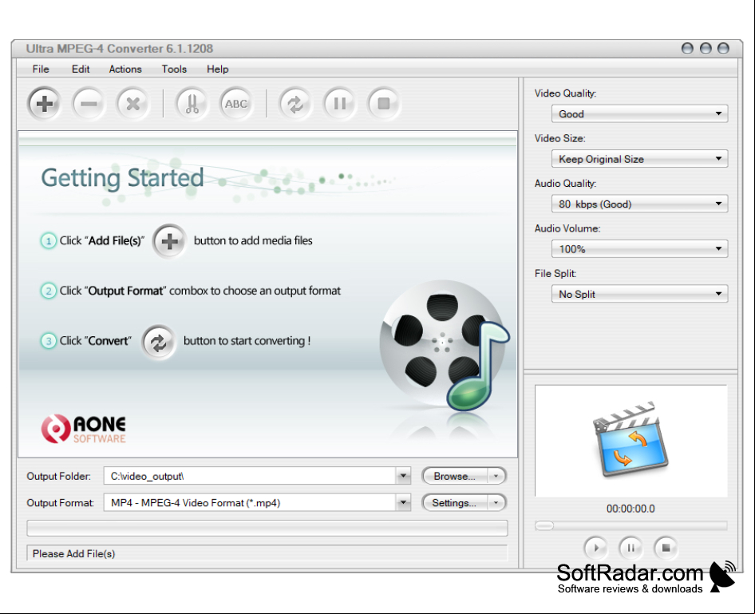This screenshot has width=755, height=614.
Task: Click Add File(s) icon in Getting Started step 1
Action: click(169, 241)
